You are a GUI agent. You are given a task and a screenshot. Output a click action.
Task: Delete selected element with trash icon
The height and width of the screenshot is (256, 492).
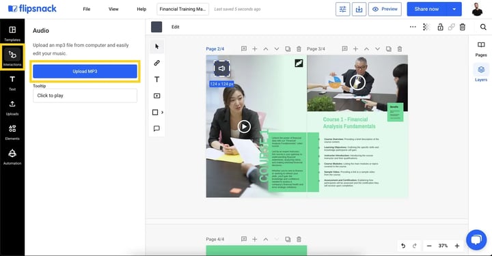tap(462, 27)
